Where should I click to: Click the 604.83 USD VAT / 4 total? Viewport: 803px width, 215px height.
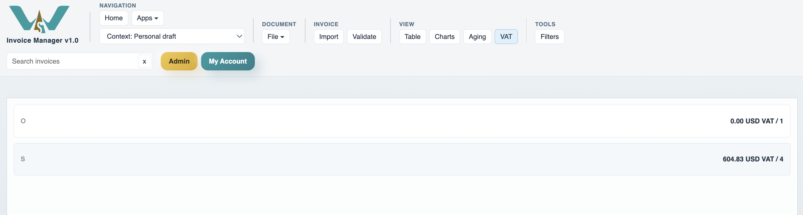(x=753, y=159)
